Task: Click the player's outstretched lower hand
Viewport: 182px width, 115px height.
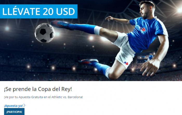Action: pyautogui.click(x=149, y=68)
